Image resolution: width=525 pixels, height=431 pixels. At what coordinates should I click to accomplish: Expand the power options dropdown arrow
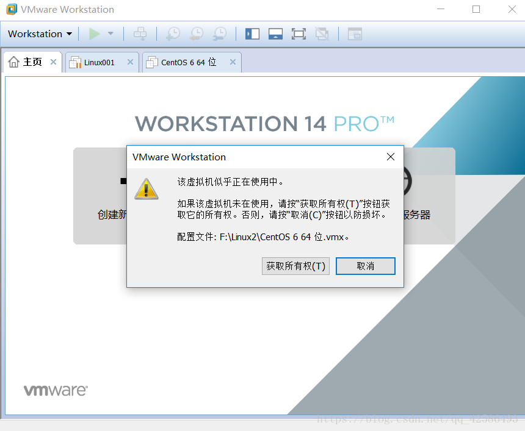(110, 34)
